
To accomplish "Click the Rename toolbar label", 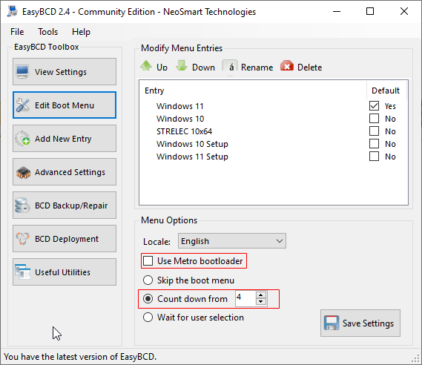I will coord(257,68).
